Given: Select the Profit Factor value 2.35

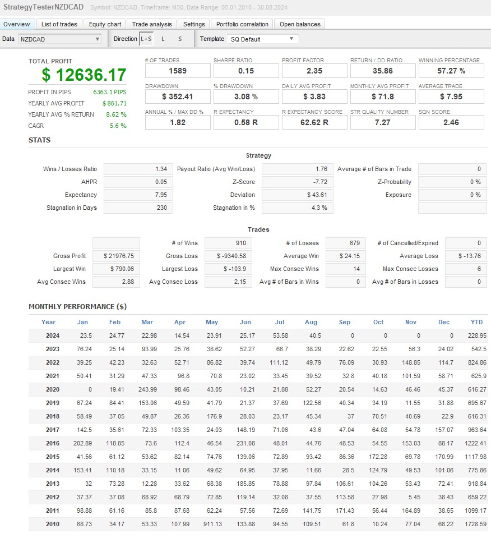Looking at the screenshot, I should pyautogui.click(x=314, y=71).
